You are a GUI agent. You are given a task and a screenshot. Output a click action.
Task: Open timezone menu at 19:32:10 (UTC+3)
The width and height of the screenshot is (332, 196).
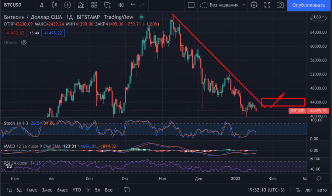(266, 190)
